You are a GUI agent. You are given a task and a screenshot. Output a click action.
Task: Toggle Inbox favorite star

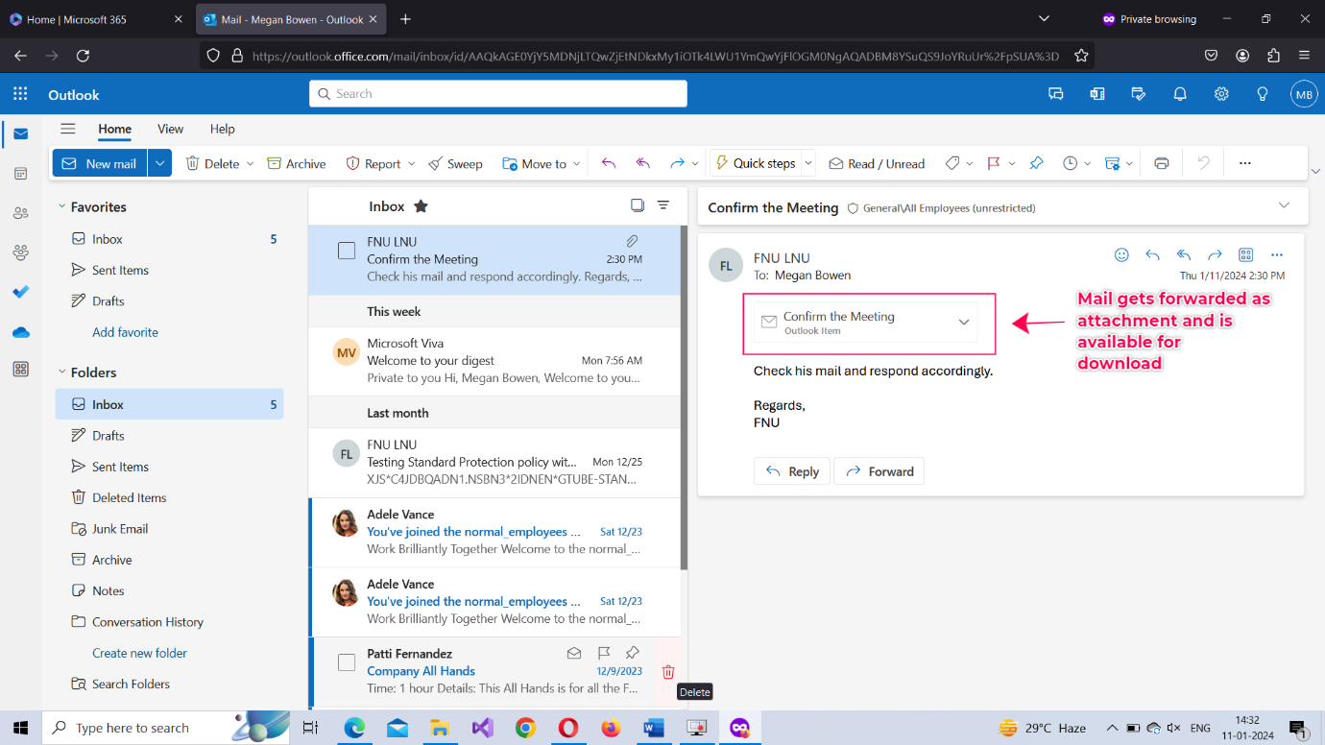click(421, 205)
